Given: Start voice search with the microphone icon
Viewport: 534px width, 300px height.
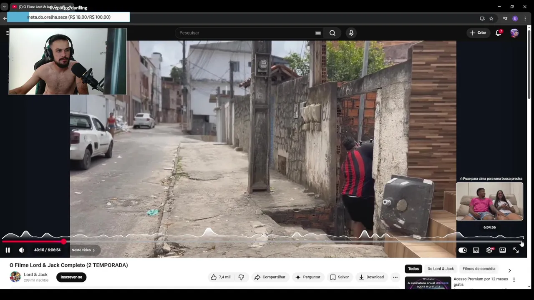Looking at the screenshot, I should coord(351,33).
